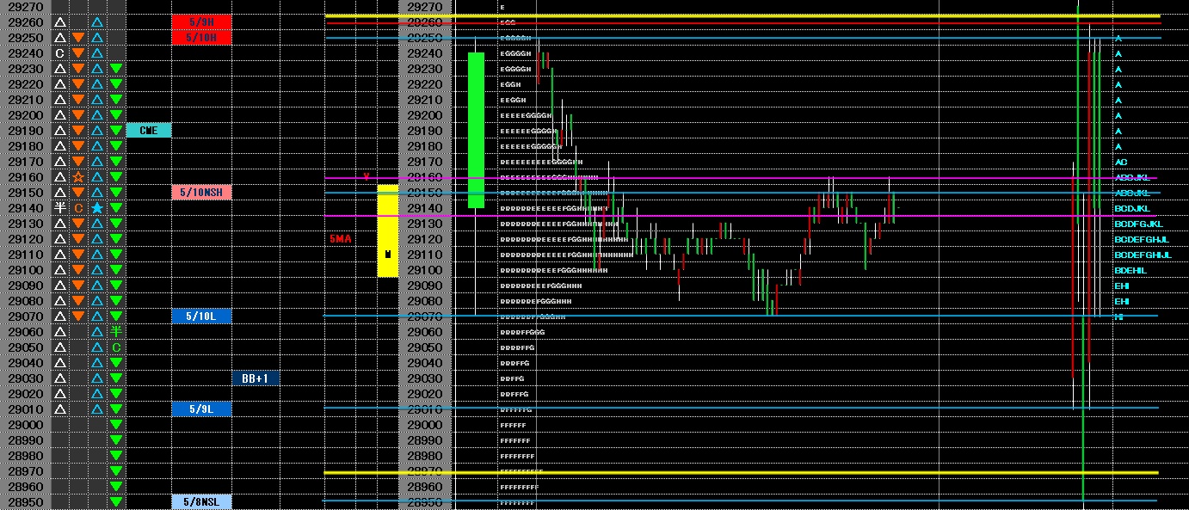Click the green 半 symbol in row 29060

coord(116,332)
